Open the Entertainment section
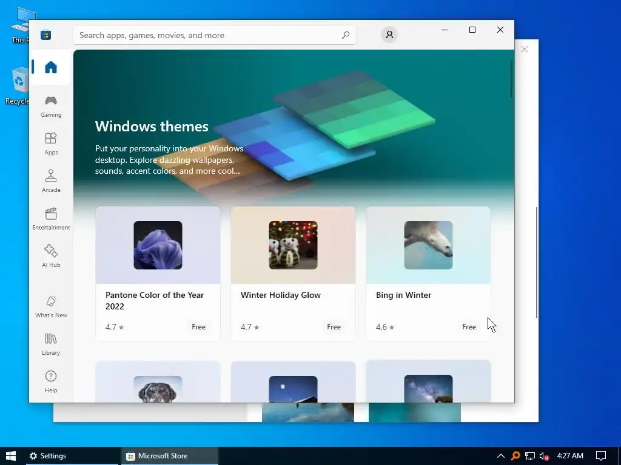Image resolution: width=621 pixels, height=465 pixels. pyautogui.click(x=51, y=219)
